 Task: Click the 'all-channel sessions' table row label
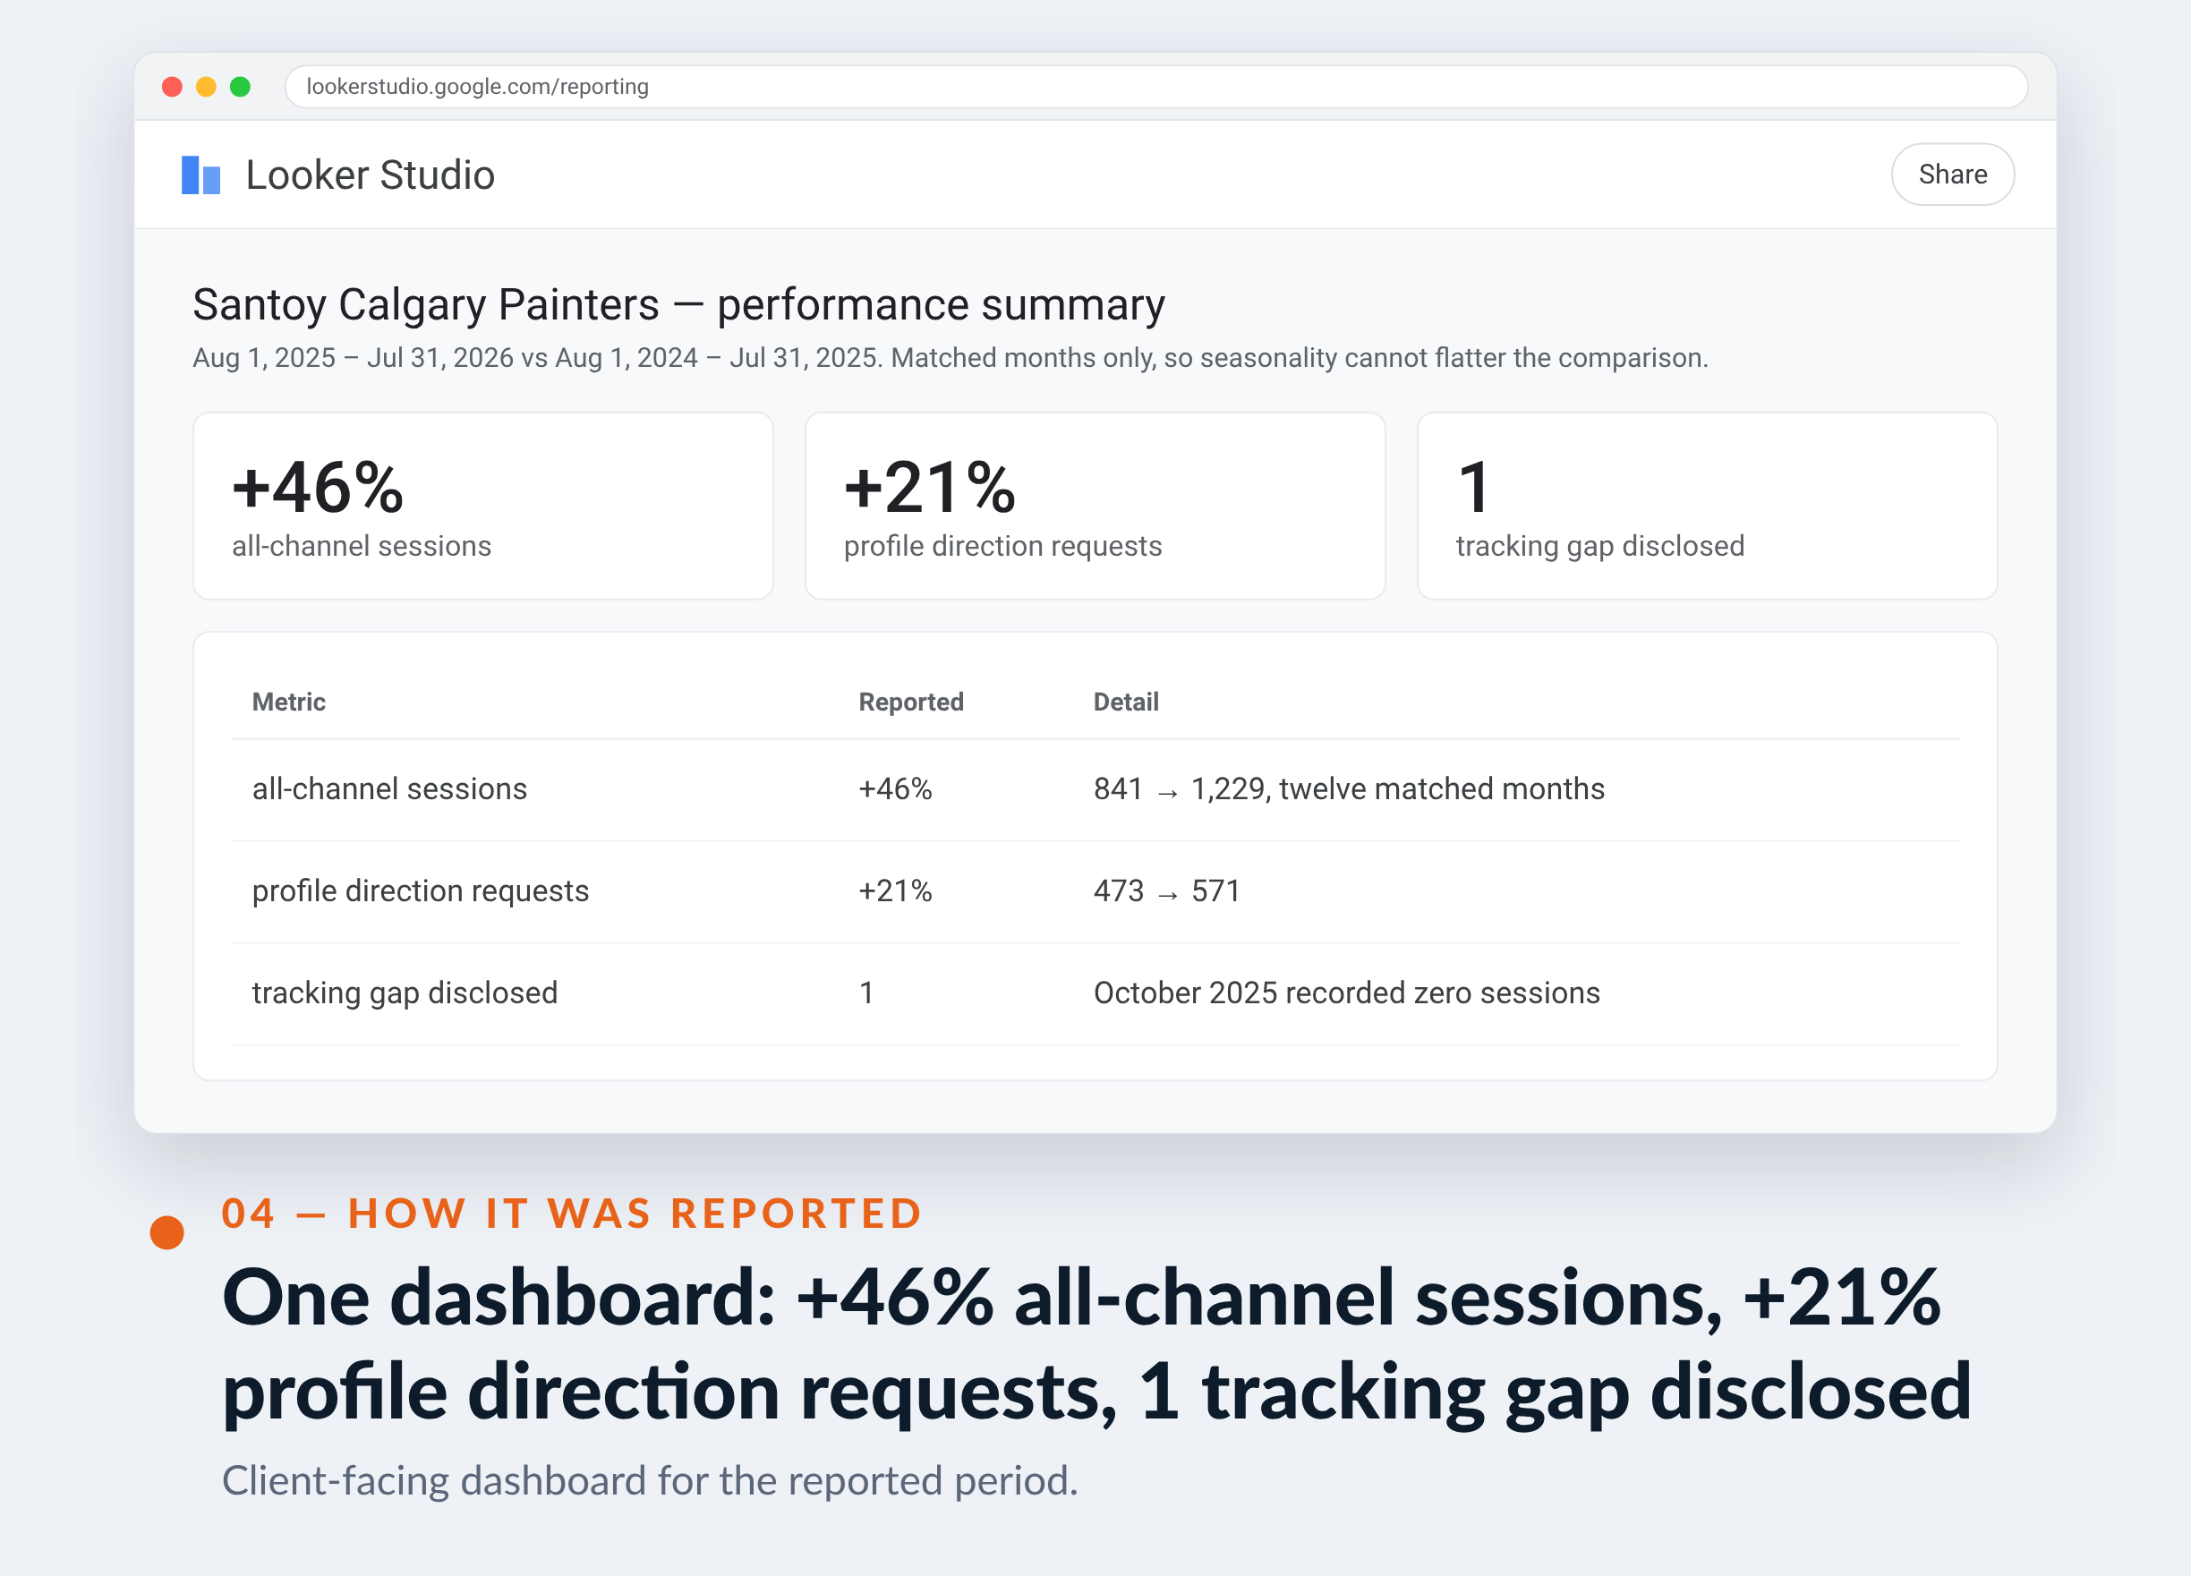(x=389, y=789)
